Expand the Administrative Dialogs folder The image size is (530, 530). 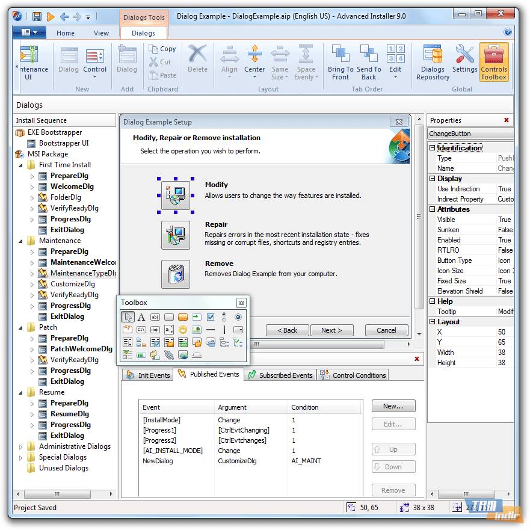click(21, 446)
